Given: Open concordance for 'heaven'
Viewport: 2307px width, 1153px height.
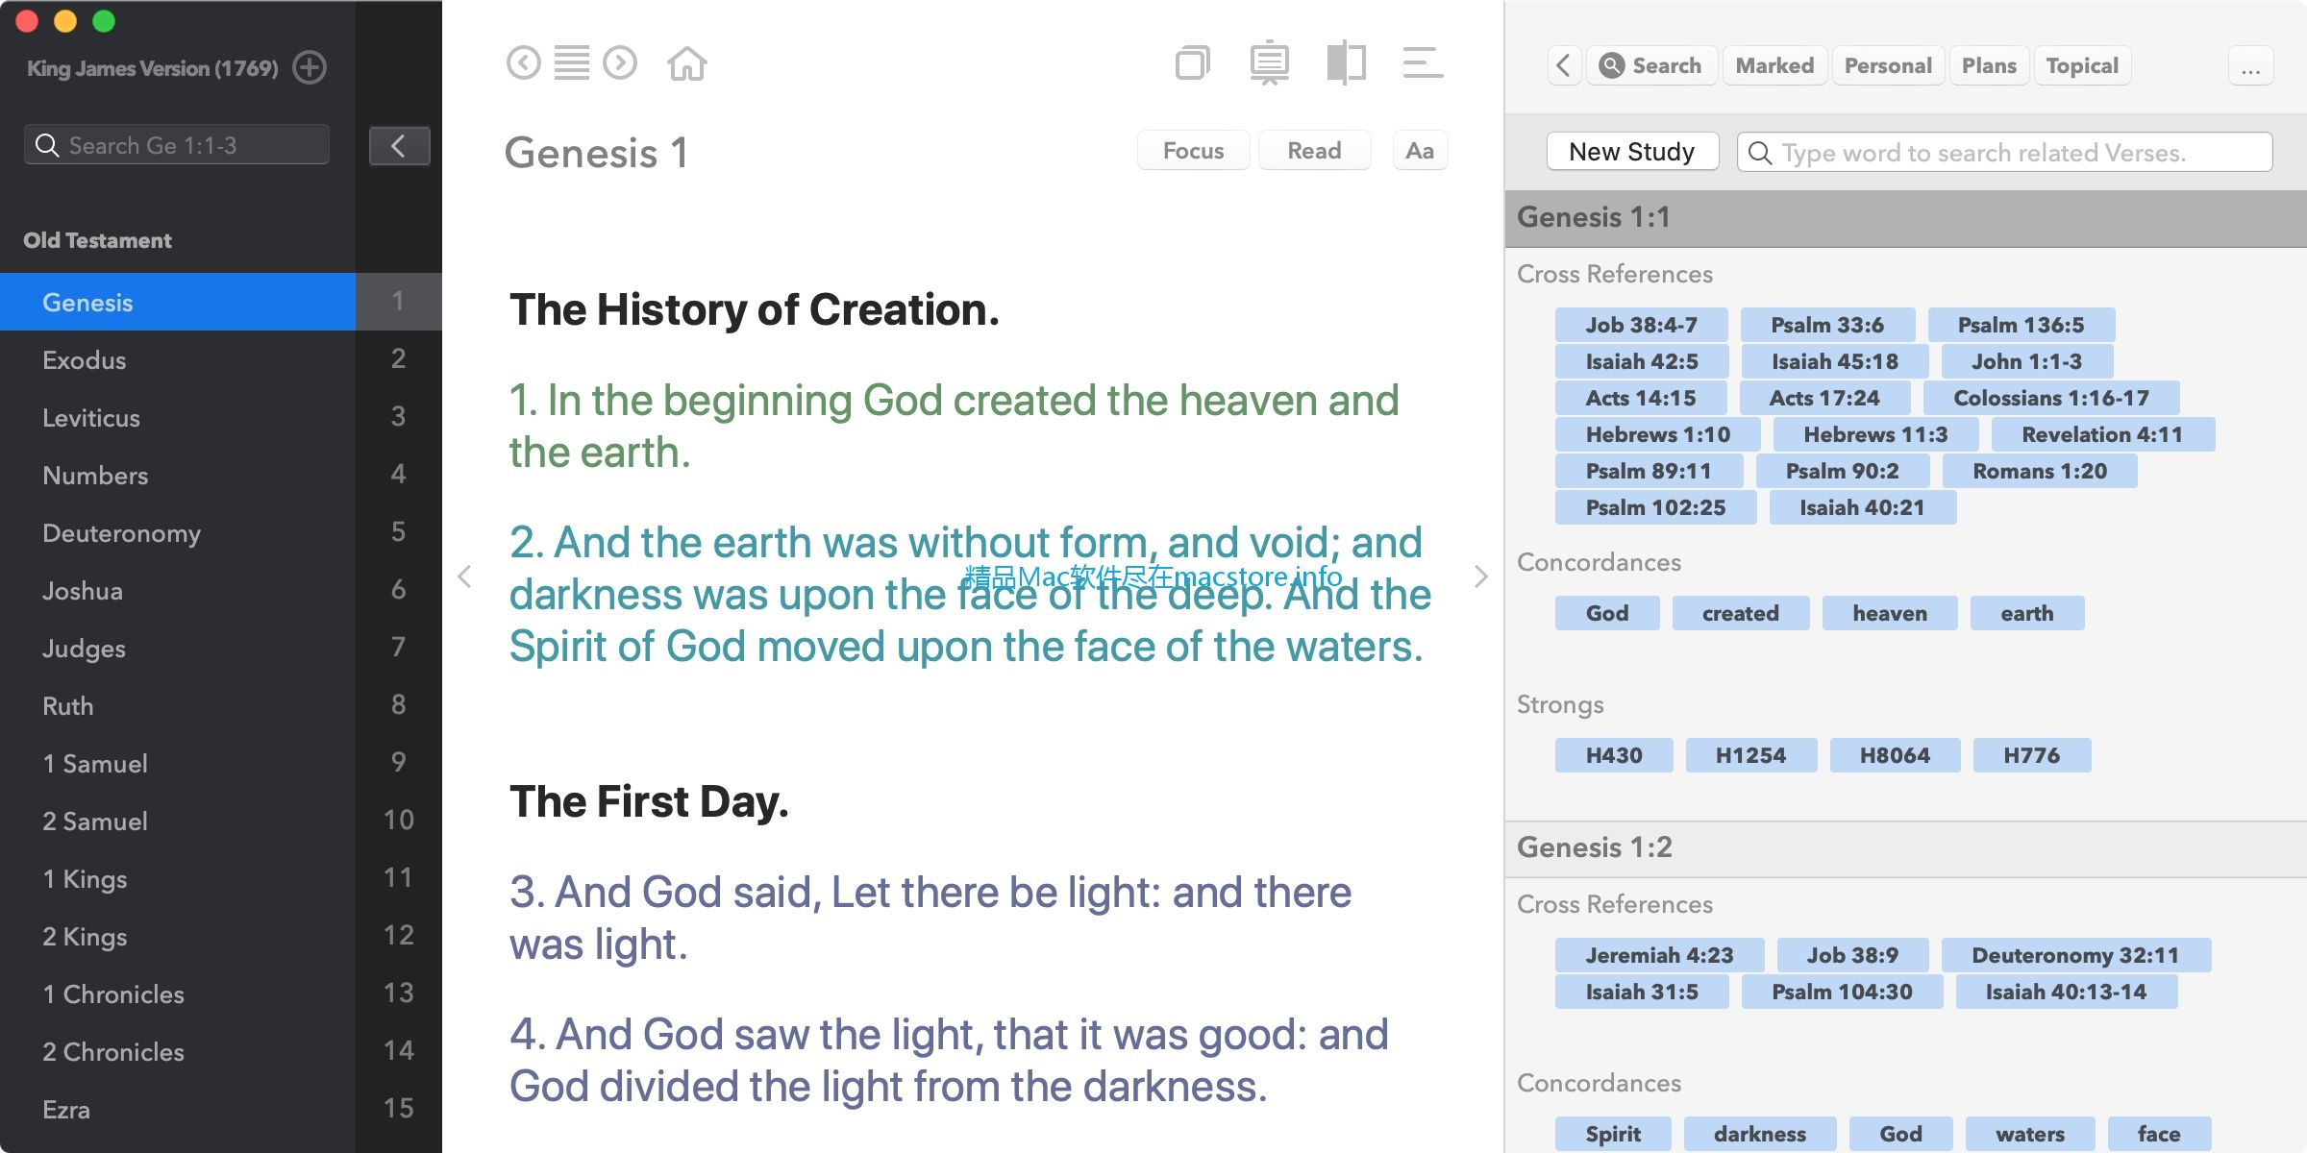Looking at the screenshot, I should (x=1890, y=613).
